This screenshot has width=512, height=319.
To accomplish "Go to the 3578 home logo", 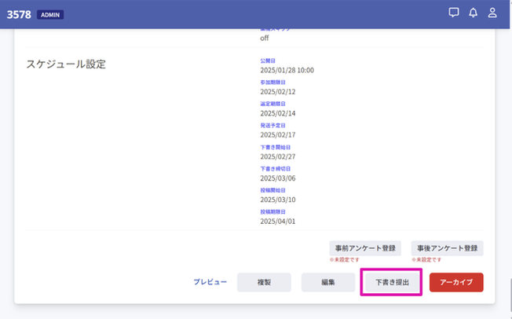I will click(19, 15).
